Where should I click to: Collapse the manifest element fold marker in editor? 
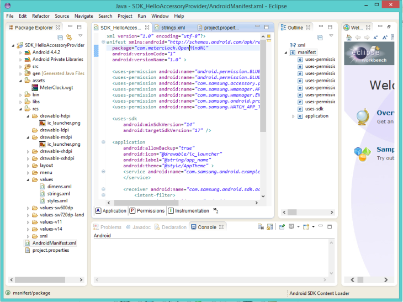pos(103,43)
